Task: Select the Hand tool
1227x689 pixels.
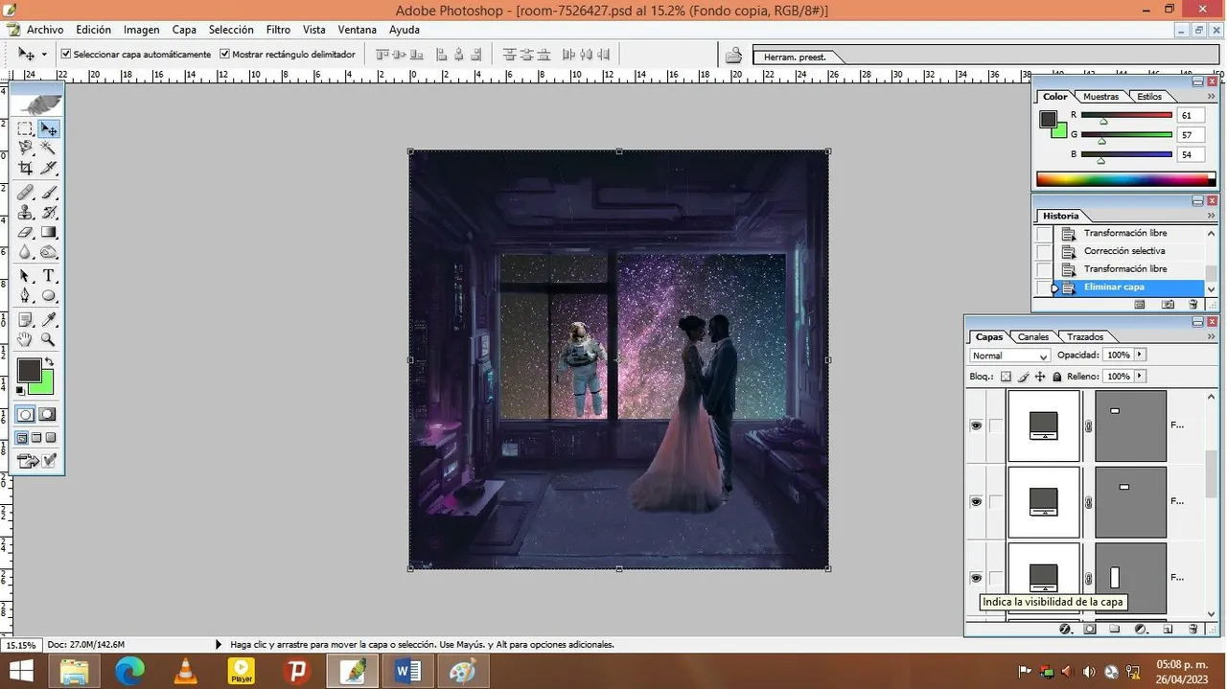Action: pyautogui.click(x=26, y=339)
